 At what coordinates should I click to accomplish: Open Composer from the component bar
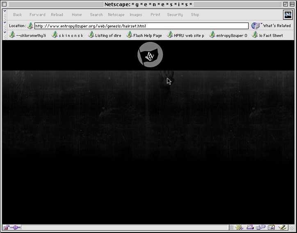click(x=282, y=227)
